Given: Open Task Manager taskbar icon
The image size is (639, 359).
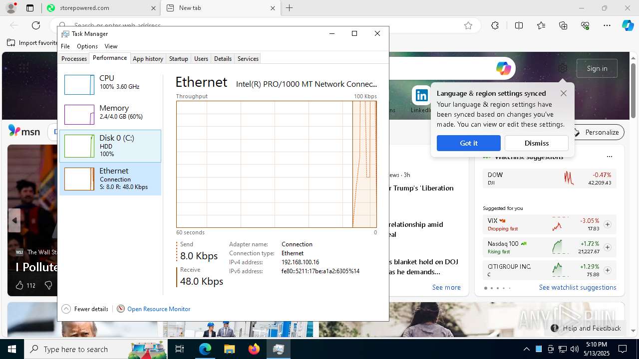Looking at the screenshot, I should coord(278,349).
